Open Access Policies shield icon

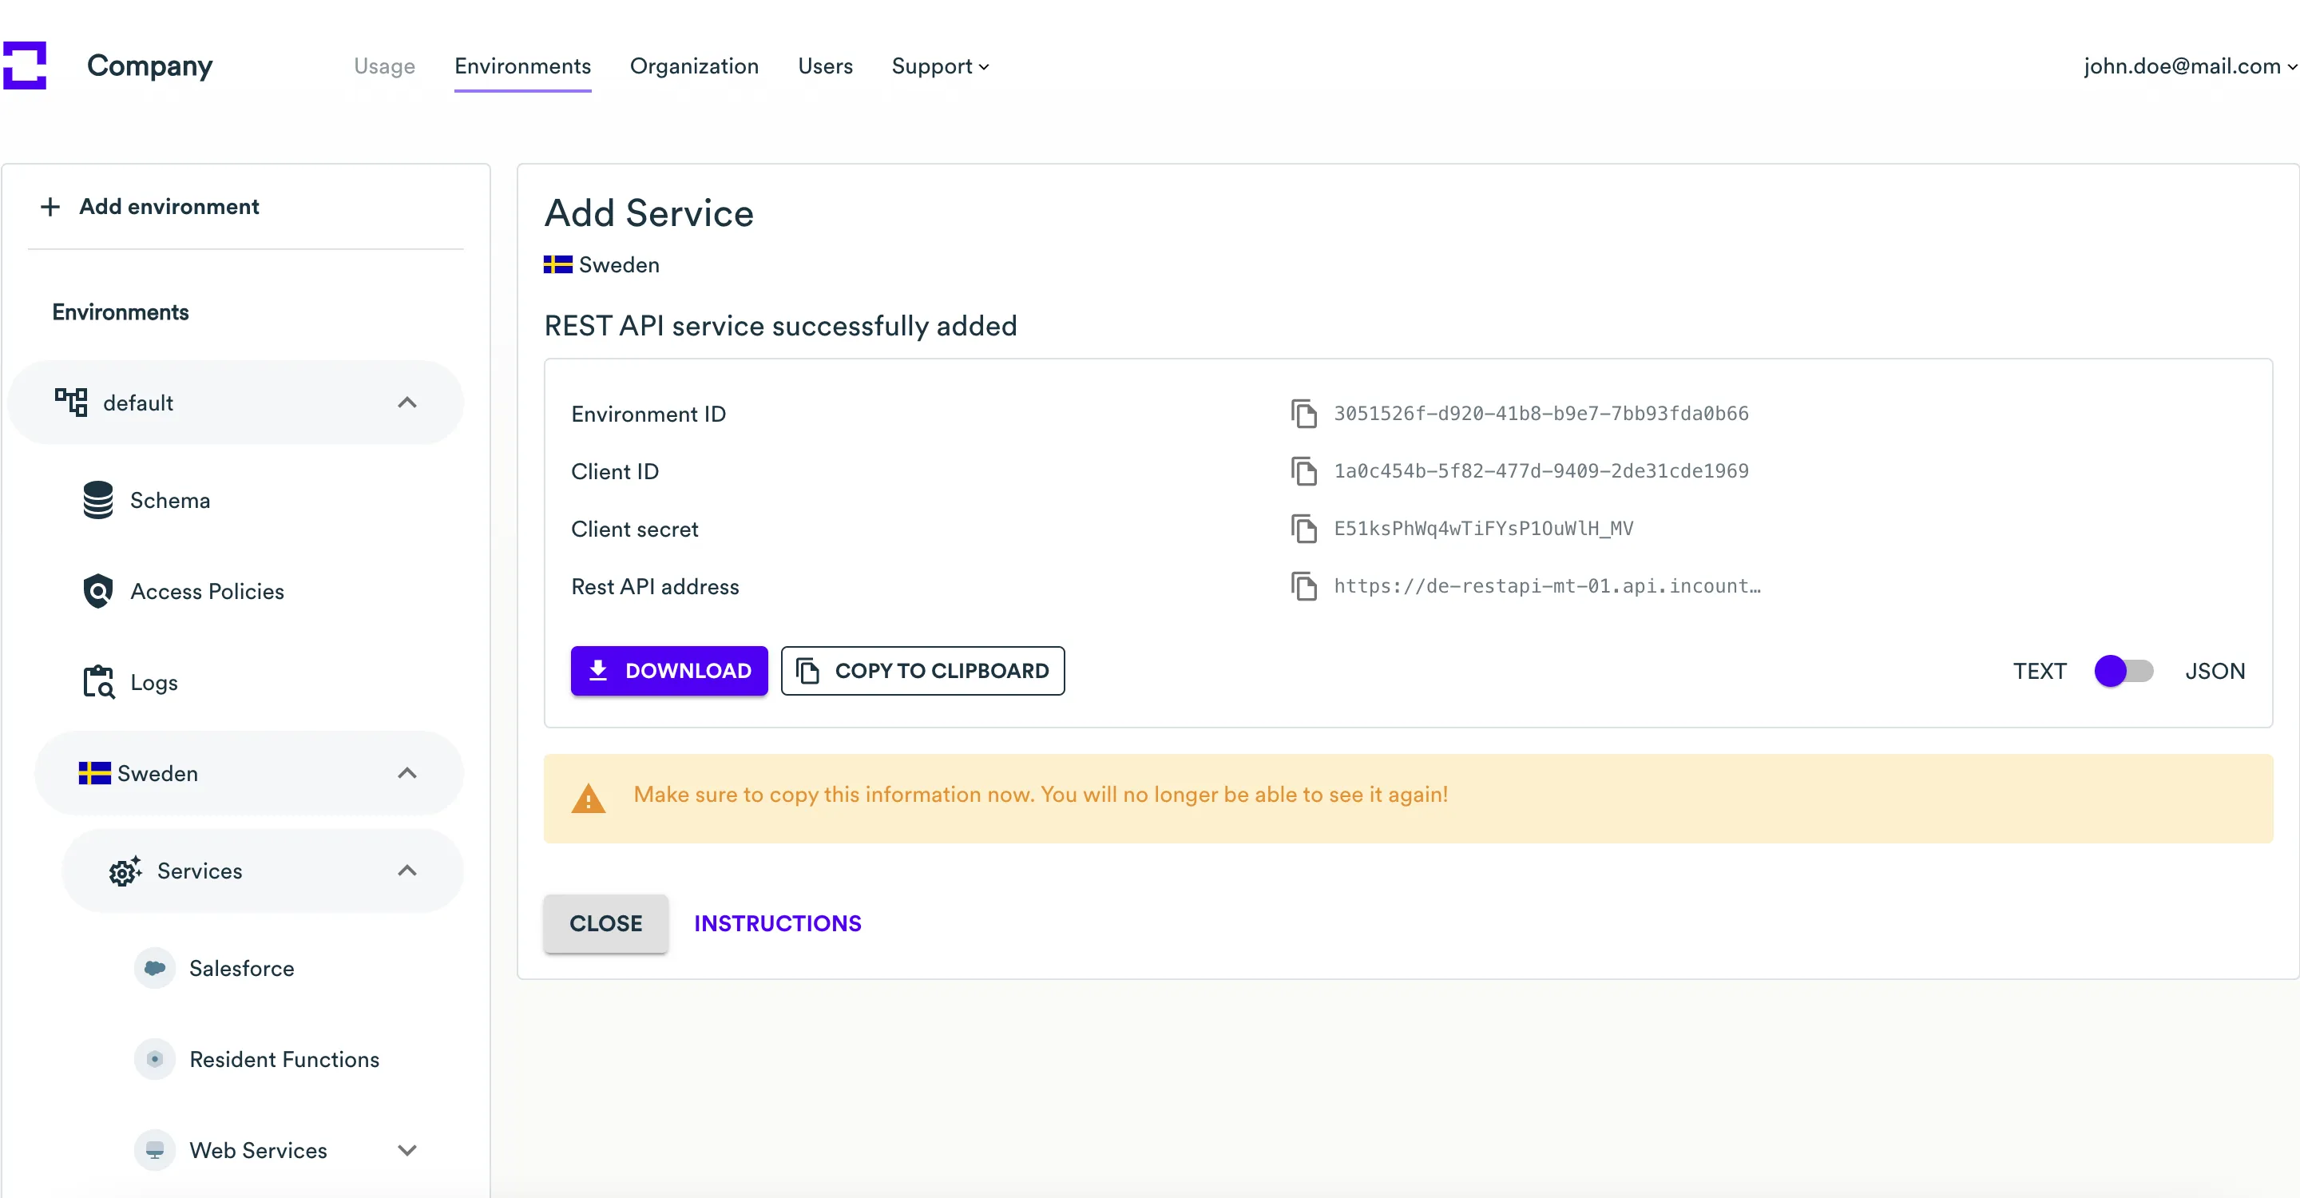[98, 591]
